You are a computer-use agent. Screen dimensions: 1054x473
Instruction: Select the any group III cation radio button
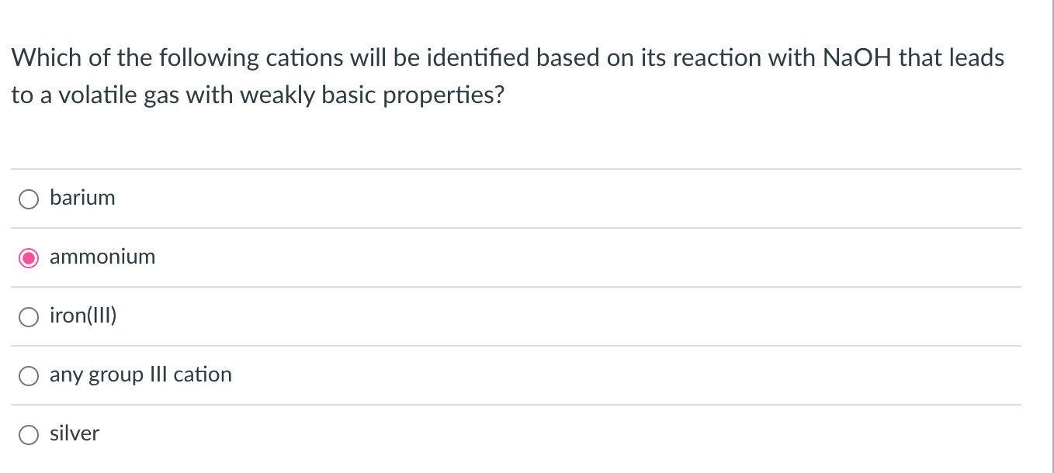[x=28, y=375]
